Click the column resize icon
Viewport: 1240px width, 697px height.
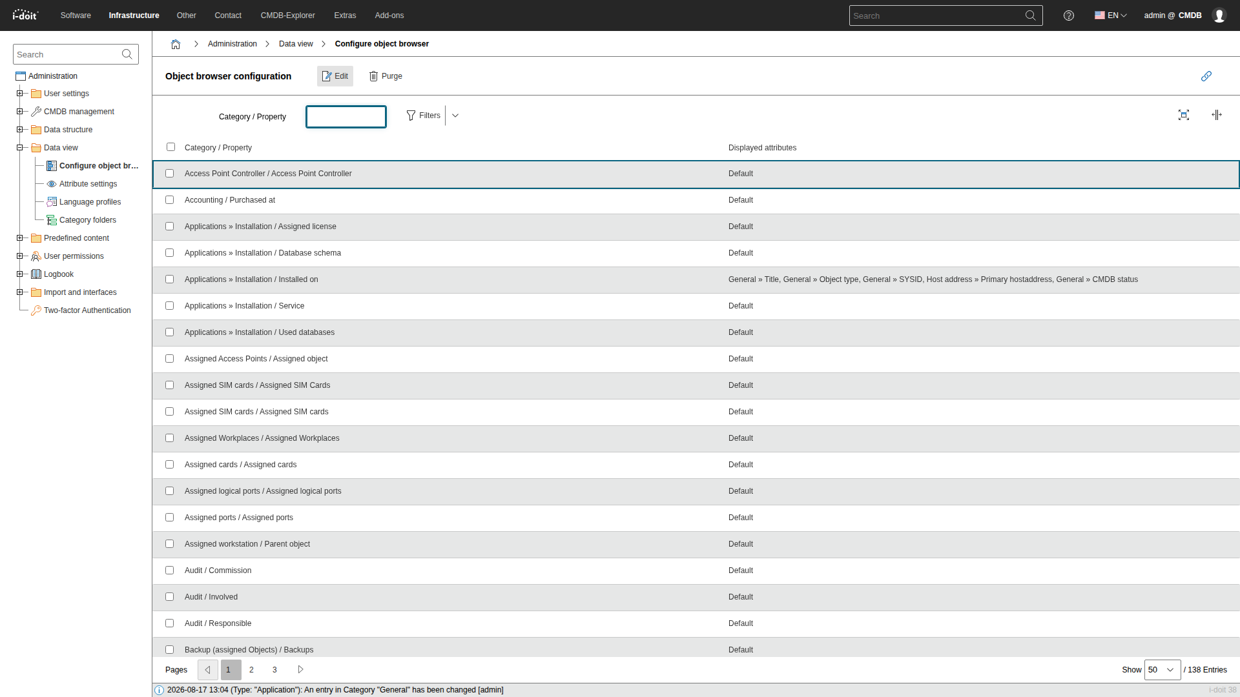(x=1217, y=115)
